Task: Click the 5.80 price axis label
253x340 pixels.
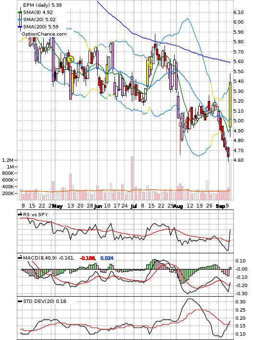Action: [239, 41]
